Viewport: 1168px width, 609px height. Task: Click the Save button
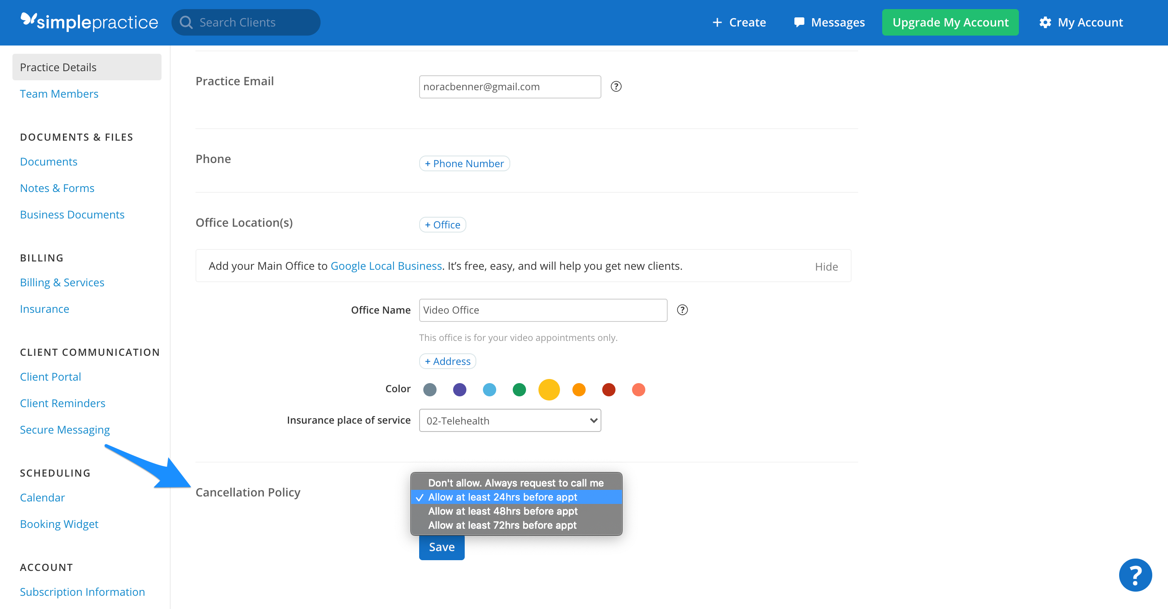coord(441,547)
